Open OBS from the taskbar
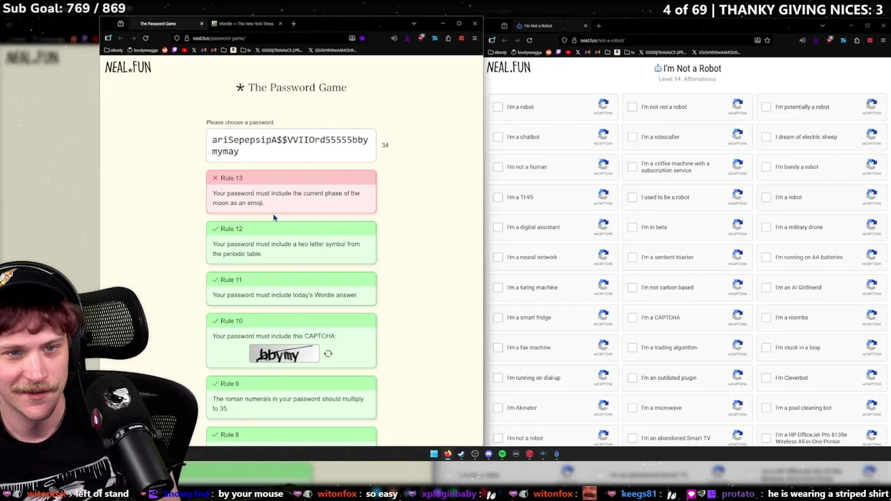 pos(475,454)
